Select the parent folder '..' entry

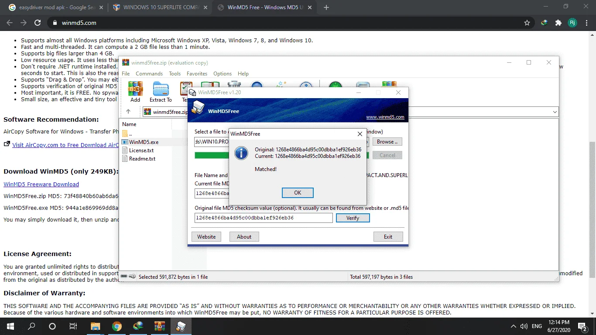[127, 133]
